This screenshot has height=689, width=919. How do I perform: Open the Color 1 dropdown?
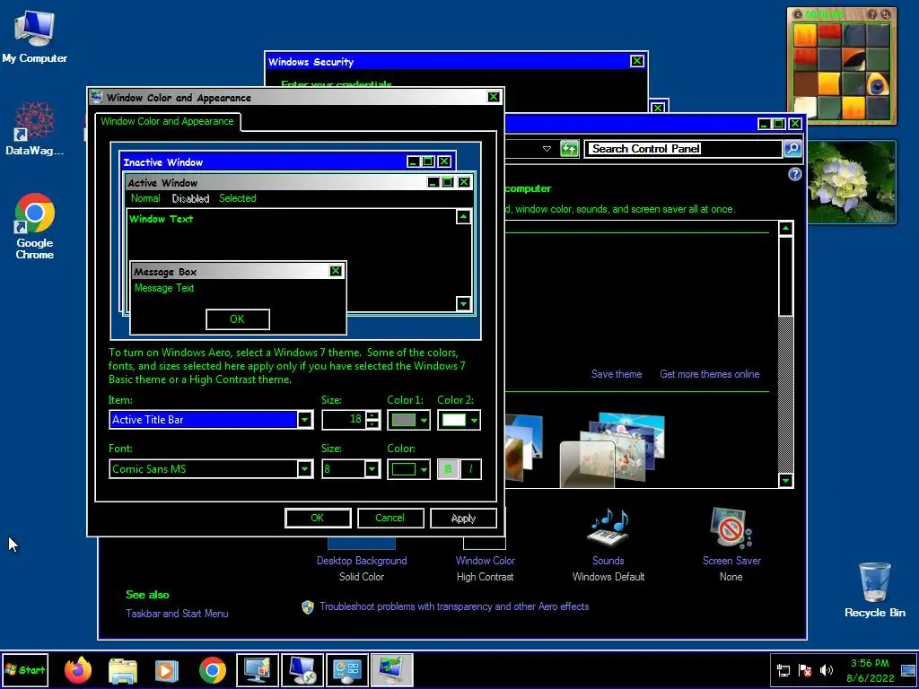(x=408, y=420)
